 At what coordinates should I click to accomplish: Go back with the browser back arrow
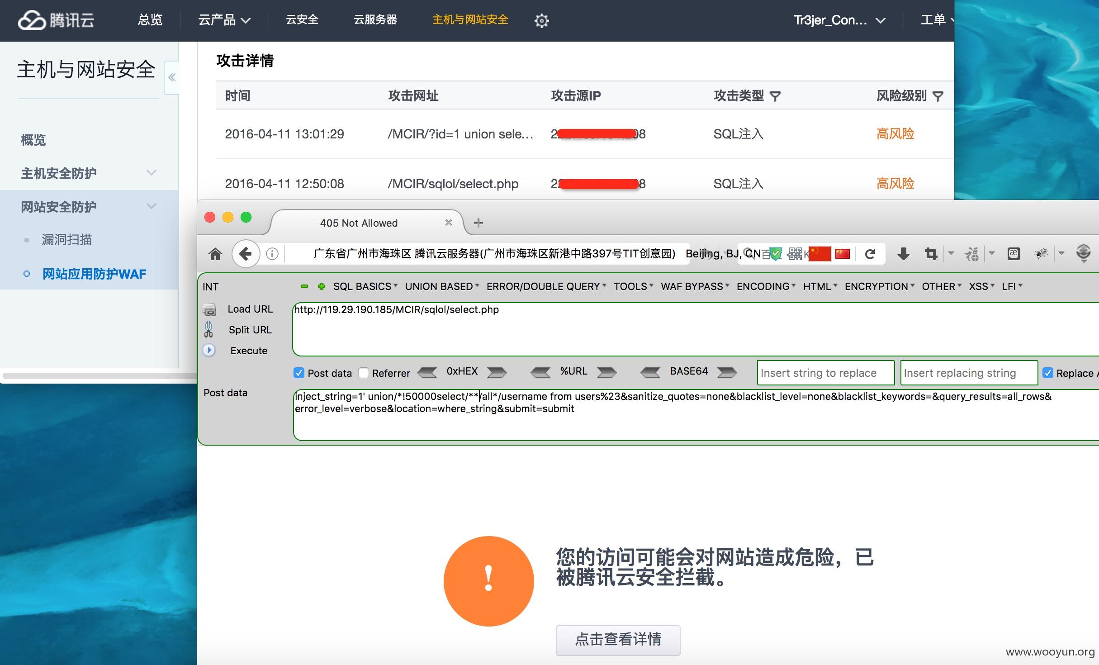(x=246, y=254)
